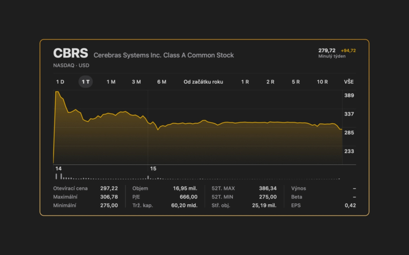This screenshot has width=409, height=255.
Task: Show the 5 R range
Action: [x=296, y=82]
